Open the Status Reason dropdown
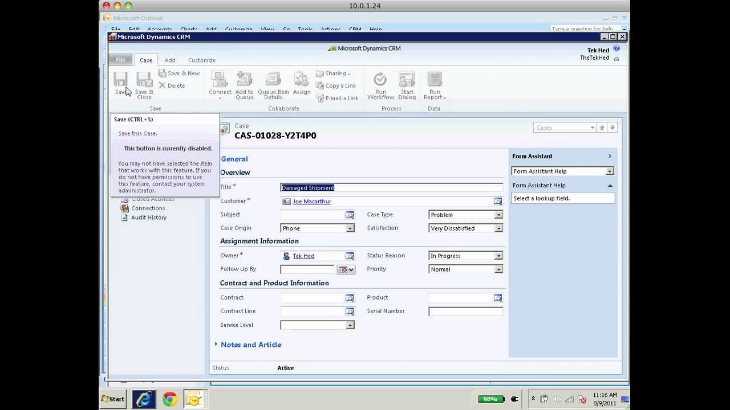730x410 pixels. [x=498, y=256]
